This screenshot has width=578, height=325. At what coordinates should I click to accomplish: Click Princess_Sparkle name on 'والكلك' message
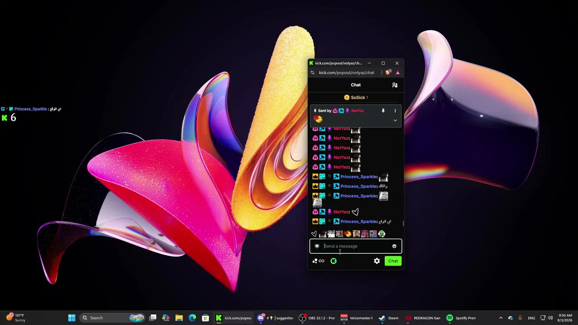click(x=359, y=186)
